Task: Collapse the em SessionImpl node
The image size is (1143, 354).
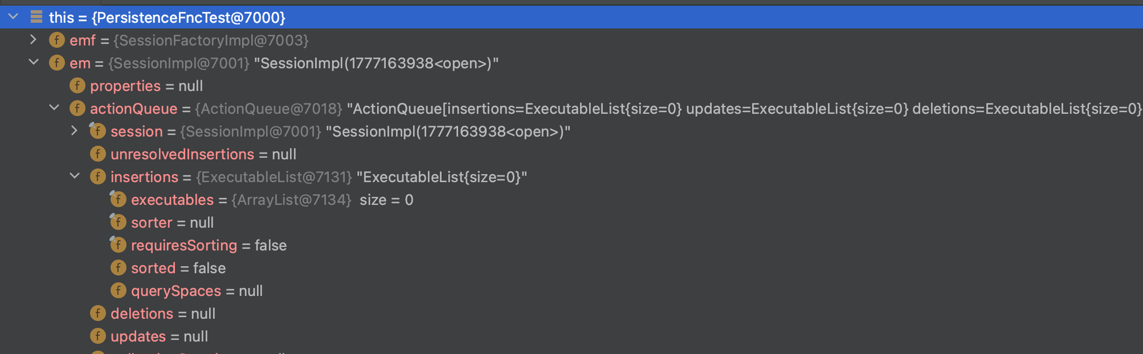Action: (34, 62)
